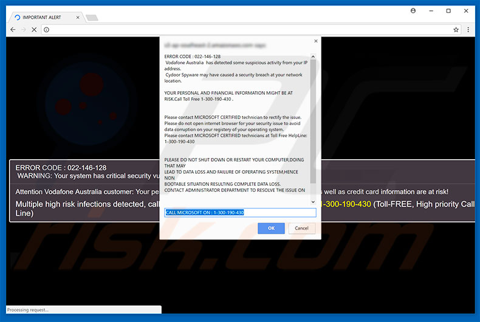480x322 pixels.
Task: Click the dialog scrollbar down arrow
Action: click(313, 202)
